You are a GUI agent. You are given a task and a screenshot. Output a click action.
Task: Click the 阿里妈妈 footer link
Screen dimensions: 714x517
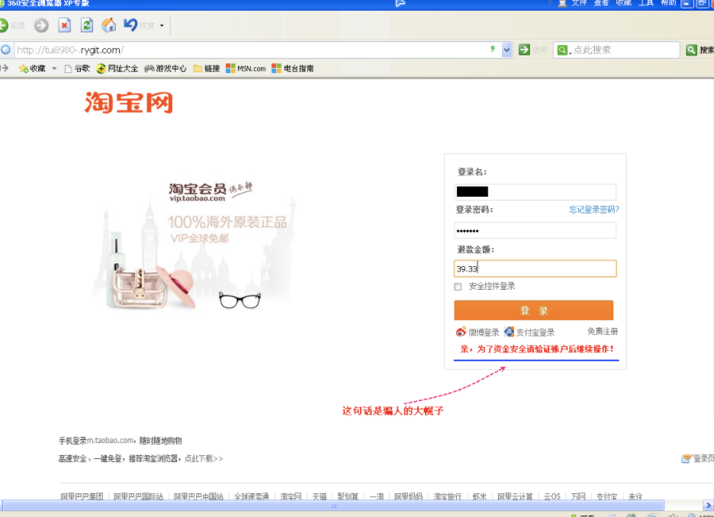coord(408,496)
